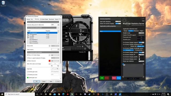This screenshot has height=96, width=171.
Task: Click the Afterburner profile lock icon
Action: pyautogui.click(x=83, y=46)
